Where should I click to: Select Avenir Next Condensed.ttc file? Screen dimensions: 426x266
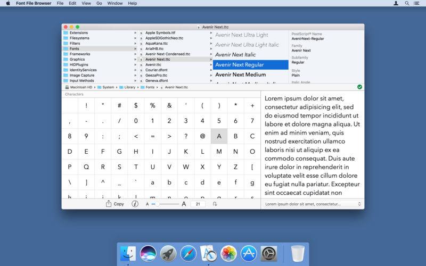click(x=168, y=54)
